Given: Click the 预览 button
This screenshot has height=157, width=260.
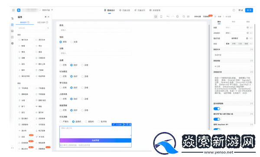Looking at the screenshot, I should (240, 10).
